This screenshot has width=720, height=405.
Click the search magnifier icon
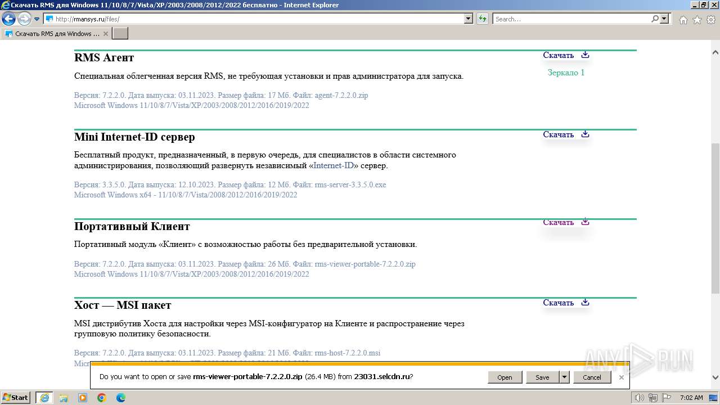[655, 19]
